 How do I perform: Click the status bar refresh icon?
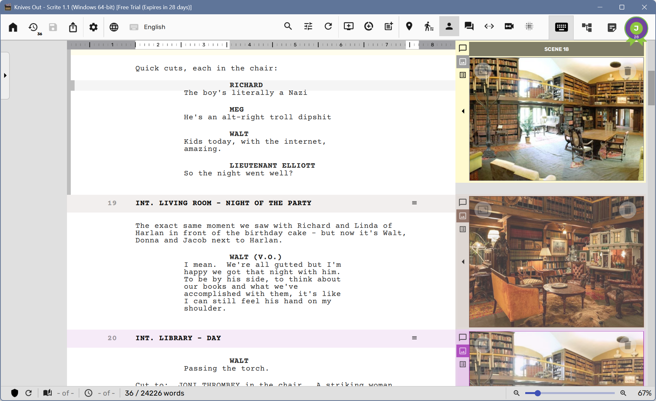[29, 393]
